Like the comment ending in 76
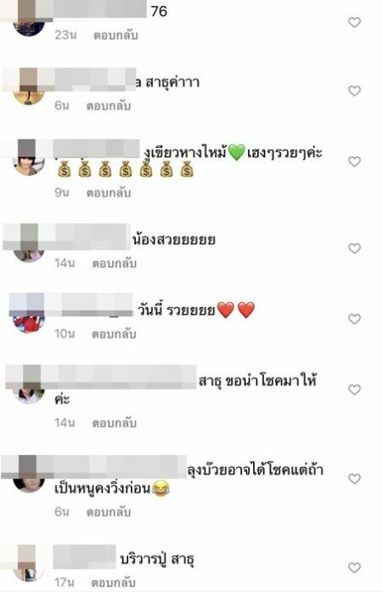This screenshot has width=383, height=592. click(x=354, y=23)
